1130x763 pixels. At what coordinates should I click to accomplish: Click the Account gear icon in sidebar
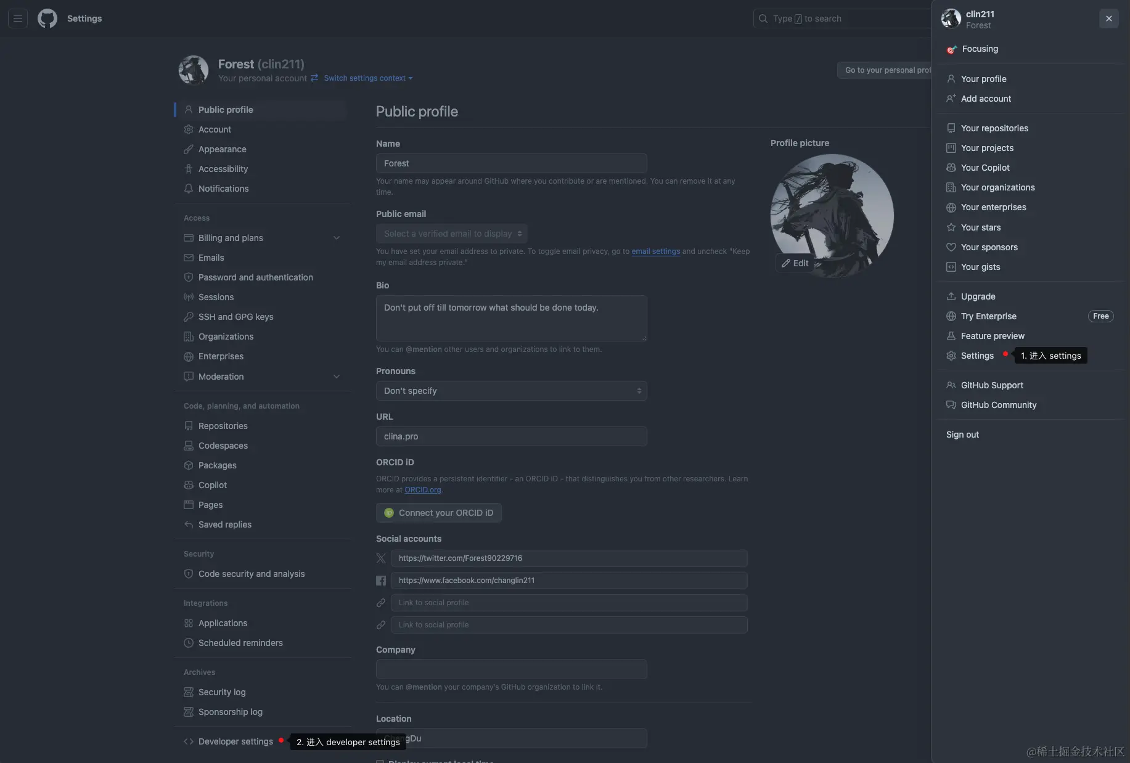tap(189, 129)
